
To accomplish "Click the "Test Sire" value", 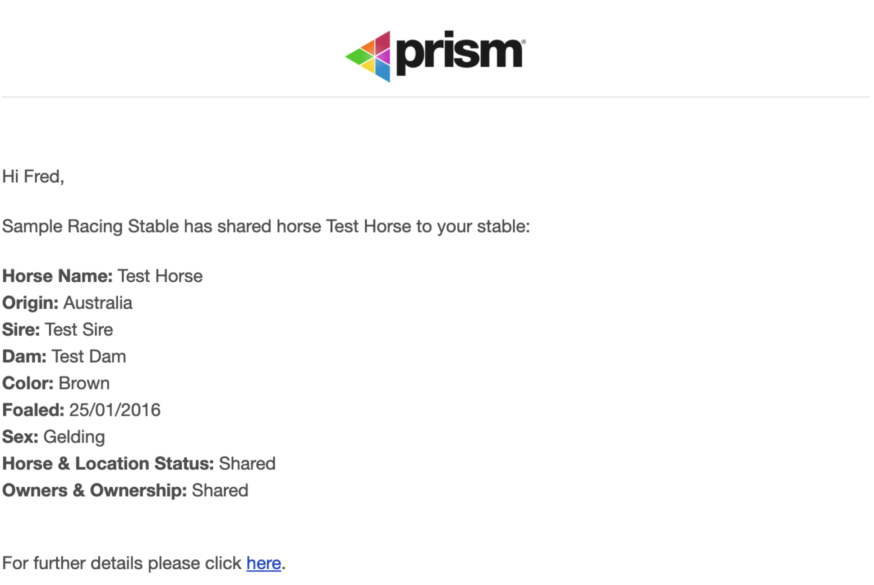I will [79, 329].
